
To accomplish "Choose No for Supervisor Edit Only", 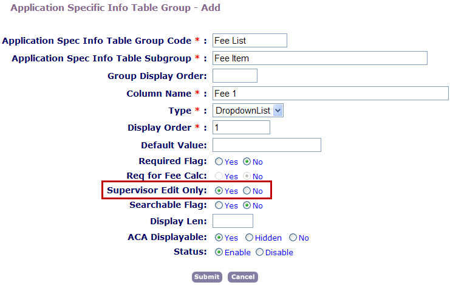I will 247,191.
